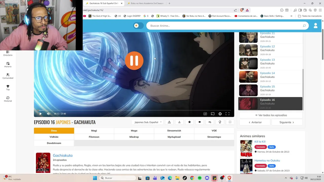The height and width of the screenshot is (182, 324).
Task: Open the user profile icon
Action: click(x=316, y=26)
